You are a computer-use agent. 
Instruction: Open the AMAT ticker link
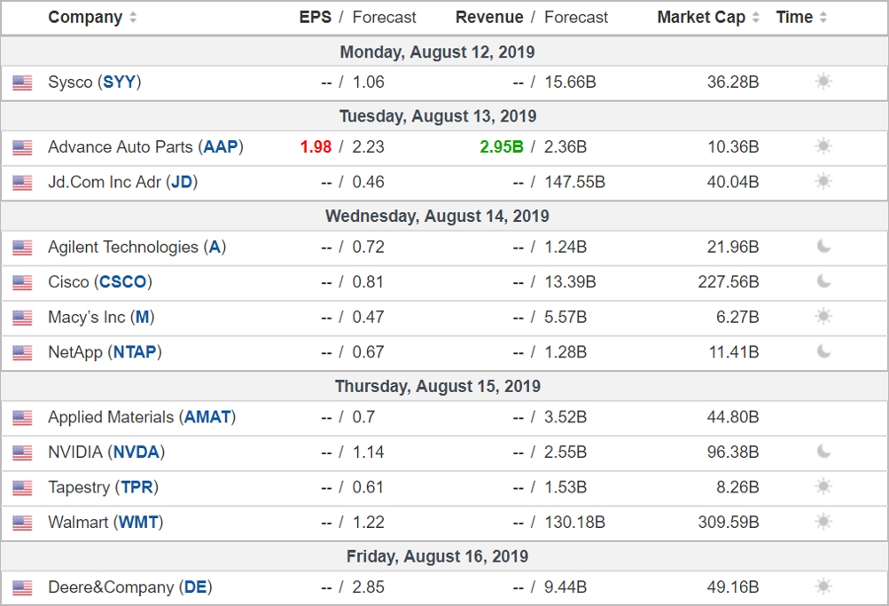point(207,417)
